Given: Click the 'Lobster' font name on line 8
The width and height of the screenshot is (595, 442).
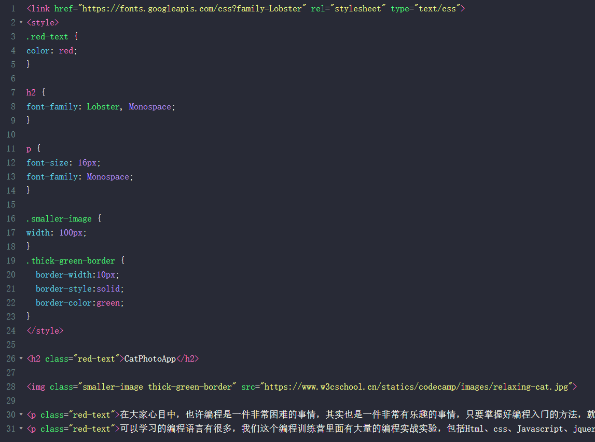Looking at the screenshot, I should (103, 107).
